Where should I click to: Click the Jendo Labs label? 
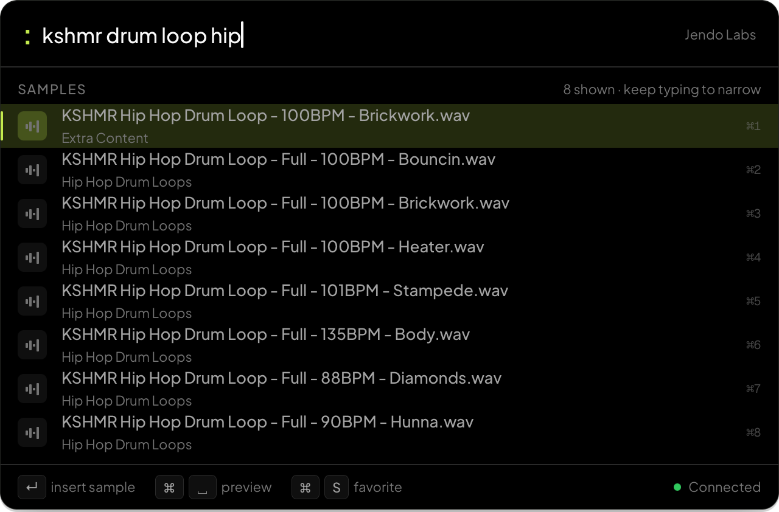coord(720,35)
